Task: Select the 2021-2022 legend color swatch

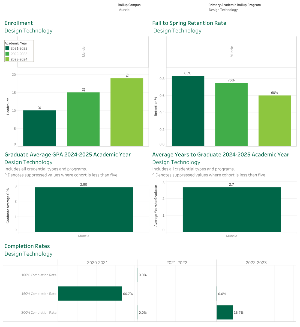Action: [x=7, y=48]
